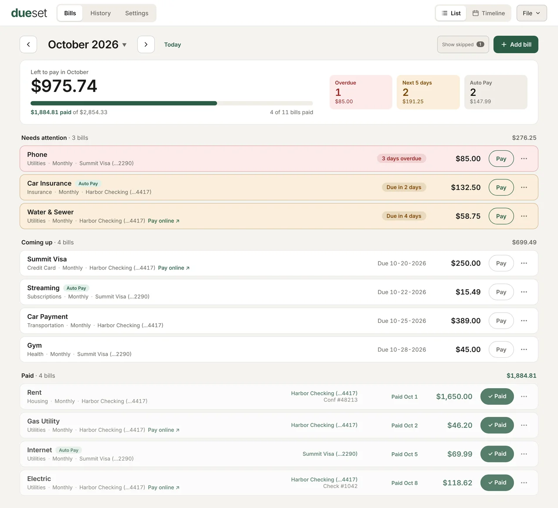The height and width of the screenshot is (508, 558).
Task: Click the dueset logo
Action: pyautogui.click(x=29, y=13)
